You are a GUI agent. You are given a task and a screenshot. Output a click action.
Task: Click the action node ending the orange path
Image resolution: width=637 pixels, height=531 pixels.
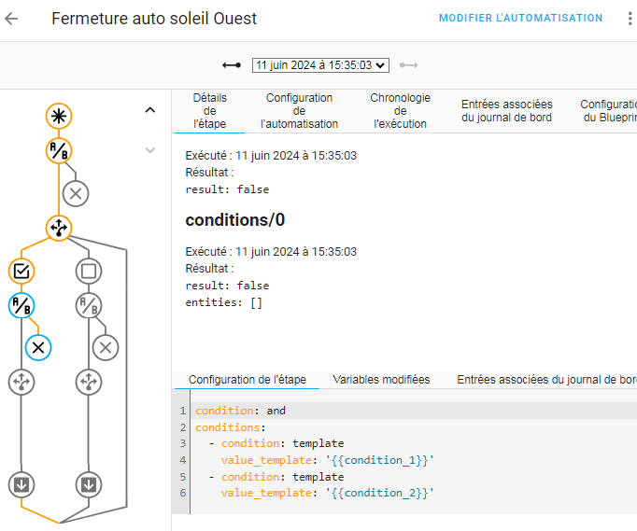21,484
